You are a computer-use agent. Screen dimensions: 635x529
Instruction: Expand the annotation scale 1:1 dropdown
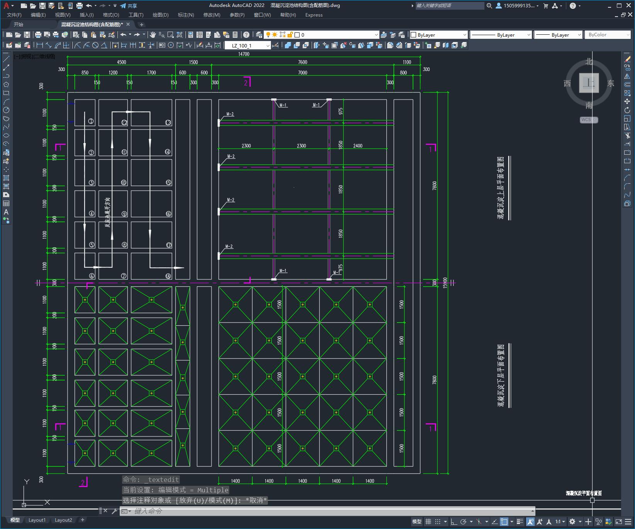pyautogui.click(x=560, y=522)
